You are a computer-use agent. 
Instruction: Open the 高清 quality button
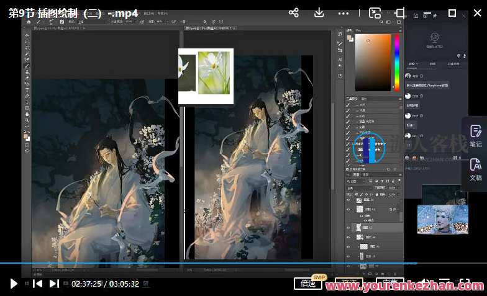349,283
